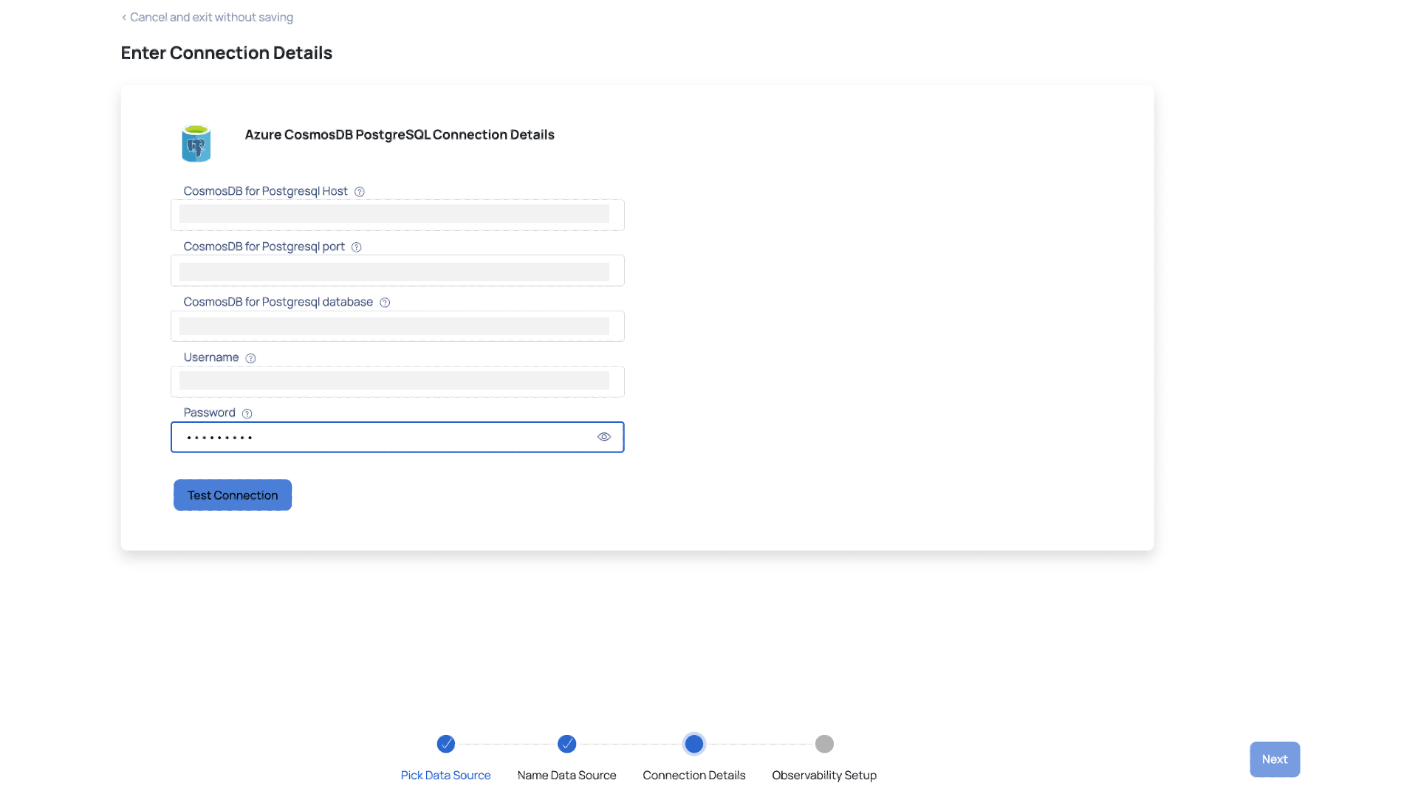Open help tooltip next to Password label
Viewport: 1418px width, 797px height.
point(247,413)
